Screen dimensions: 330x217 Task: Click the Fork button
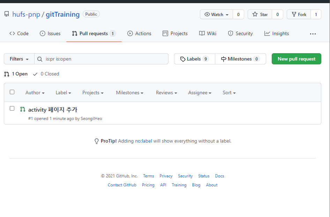299,14
